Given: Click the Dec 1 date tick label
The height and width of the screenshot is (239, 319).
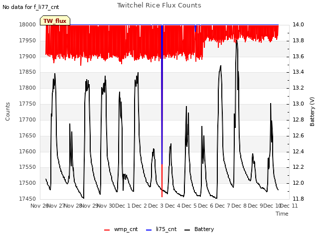Looking at the screenshot, I should pyautogui.click(x=123, y=206).
